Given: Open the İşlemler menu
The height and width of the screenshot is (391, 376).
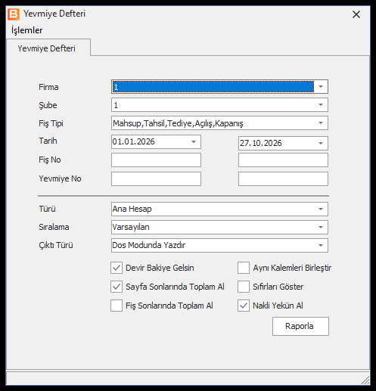Looking at the screenshot, I should (x=27, y=30).
